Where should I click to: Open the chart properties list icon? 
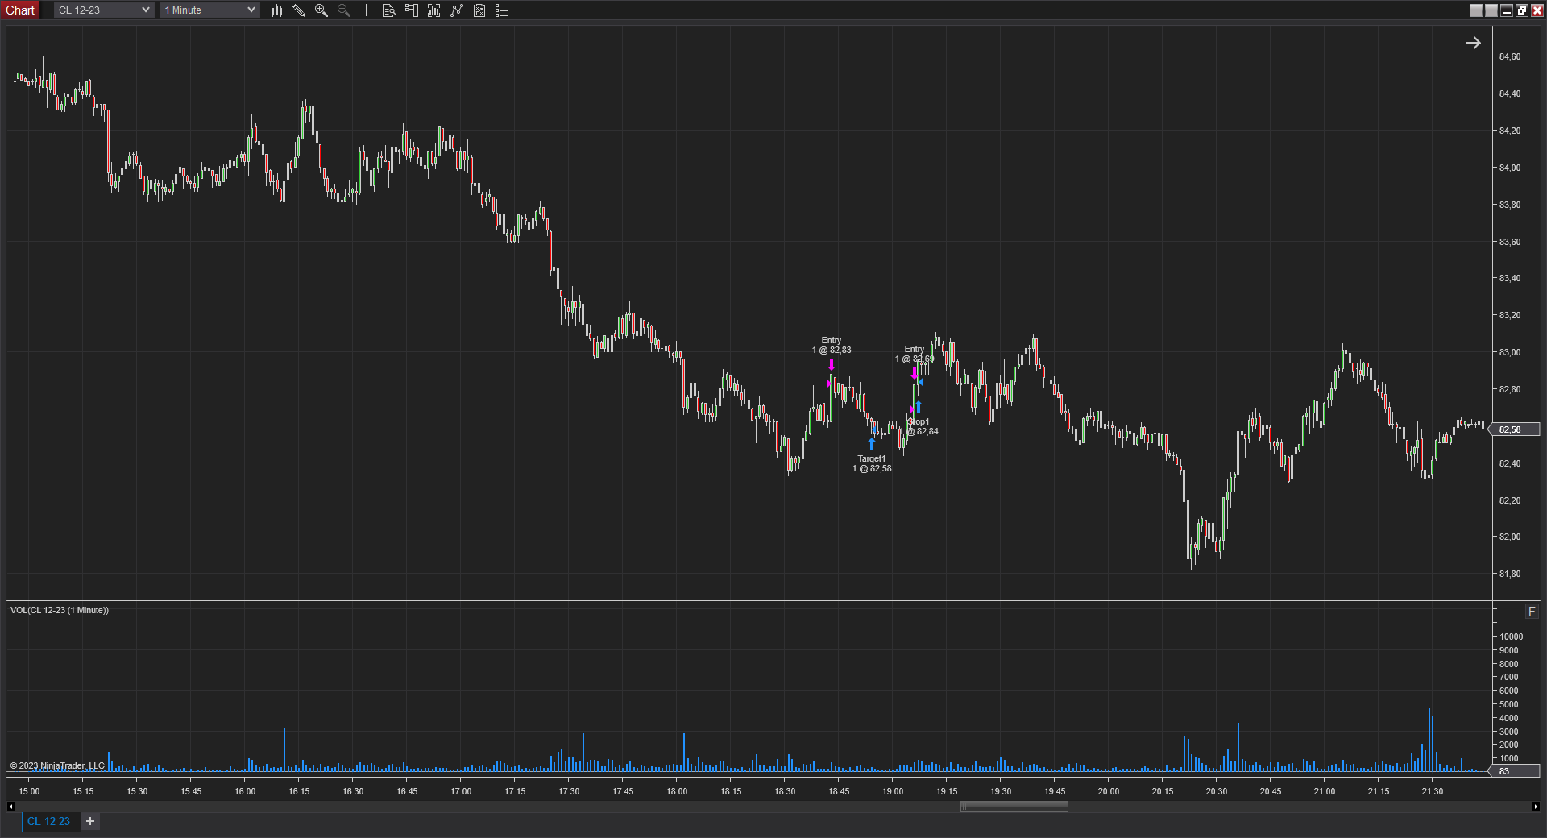[502, 10]
